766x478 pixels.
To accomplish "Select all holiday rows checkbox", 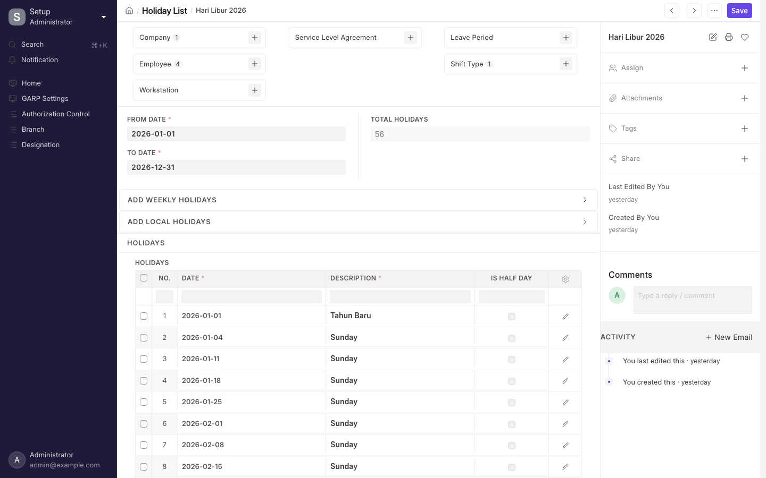I will (144, 278).
